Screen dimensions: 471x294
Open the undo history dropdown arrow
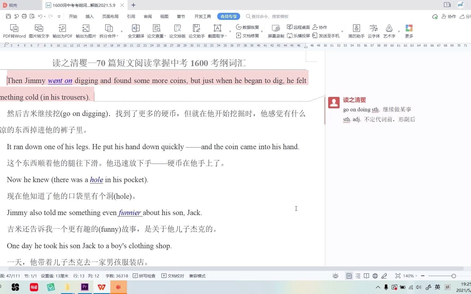coord(45,16)
